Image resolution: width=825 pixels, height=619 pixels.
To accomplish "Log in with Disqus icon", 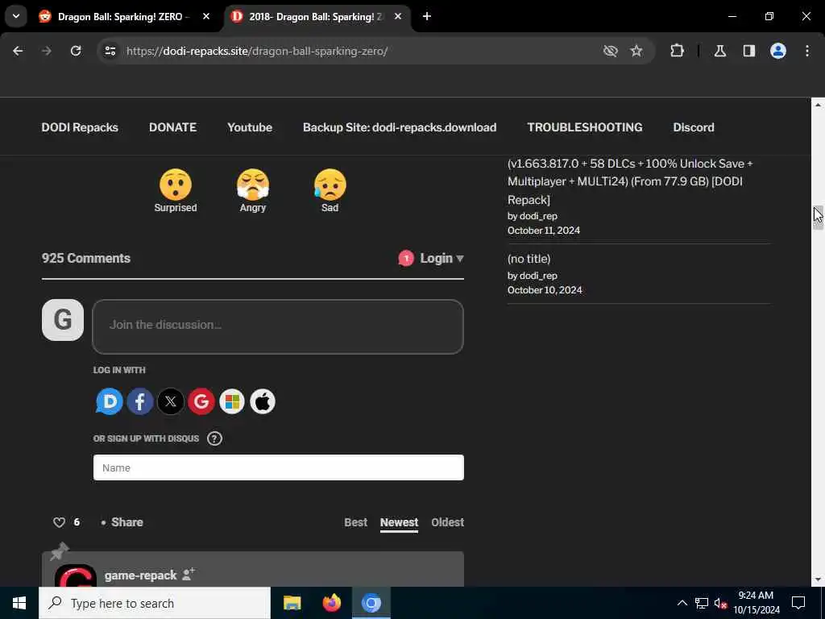I will pyautogui.click(x=110, y=401).
